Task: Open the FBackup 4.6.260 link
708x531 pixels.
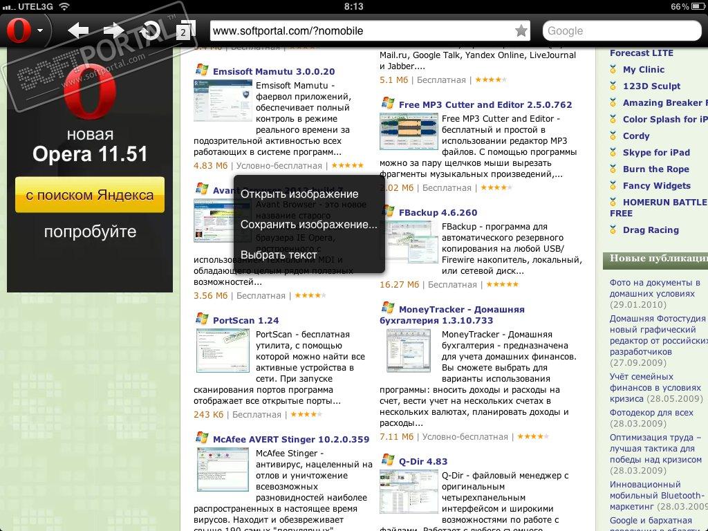Action: coord(438,213)
